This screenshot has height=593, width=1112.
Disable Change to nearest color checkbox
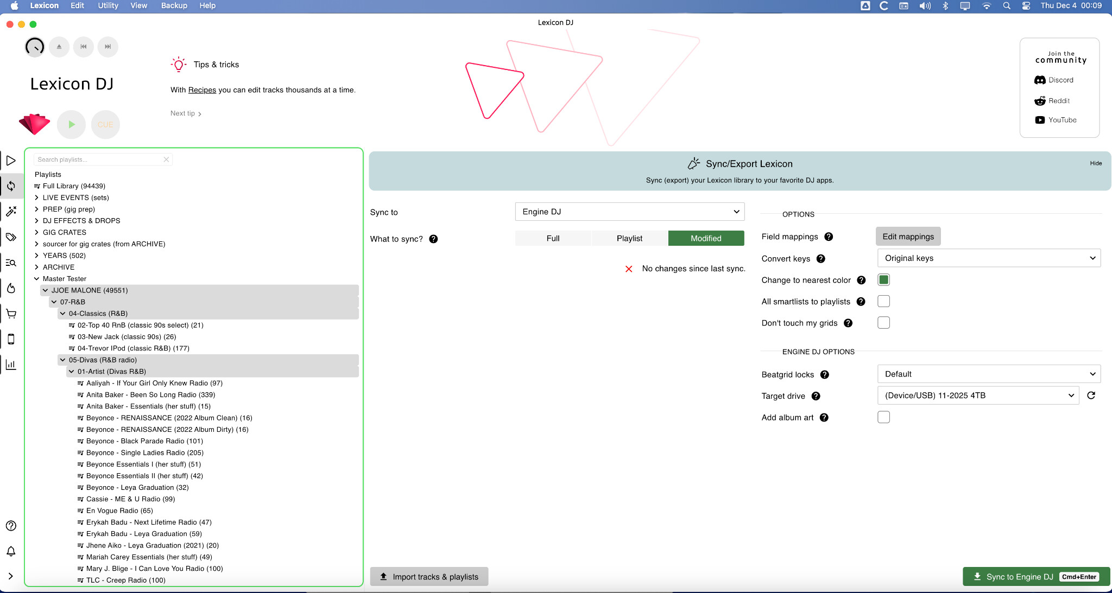[883, 280]
